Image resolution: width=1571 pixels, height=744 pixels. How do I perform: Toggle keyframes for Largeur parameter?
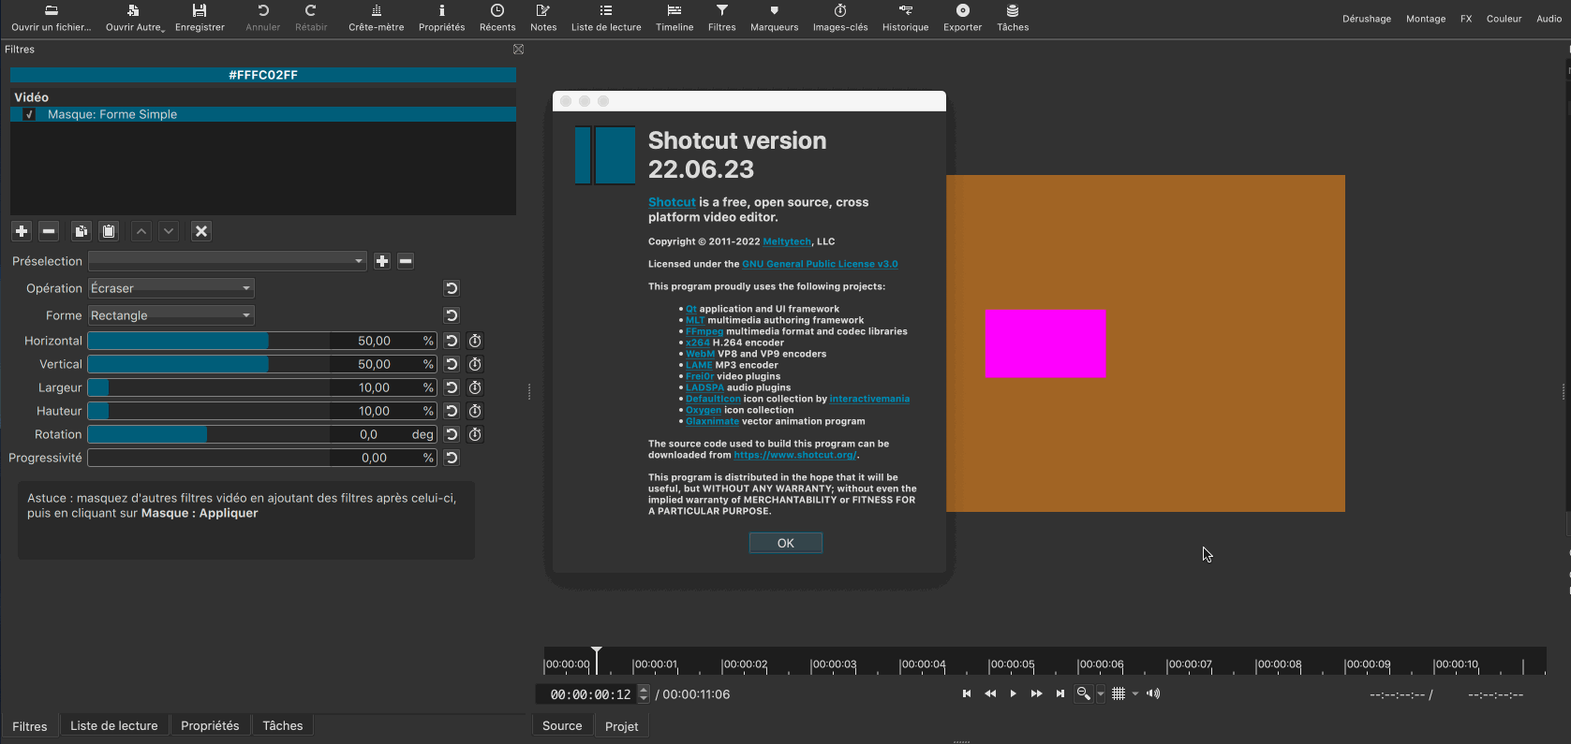[475, 387]
